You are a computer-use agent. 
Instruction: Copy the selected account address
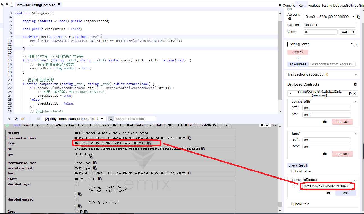point(358,17)
